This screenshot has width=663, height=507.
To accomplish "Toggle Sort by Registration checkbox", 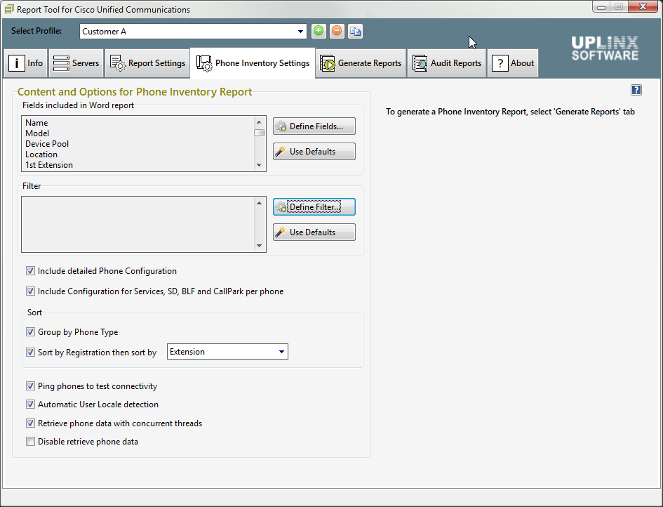I will click(30, 352).
